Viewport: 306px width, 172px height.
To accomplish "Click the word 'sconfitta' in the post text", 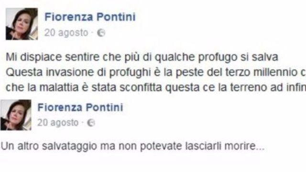I will point(141,87).
